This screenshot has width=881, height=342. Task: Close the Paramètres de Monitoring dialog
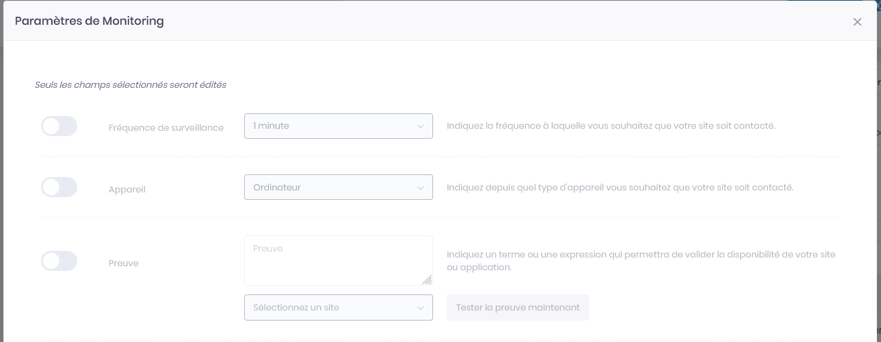tap(857, 22)
